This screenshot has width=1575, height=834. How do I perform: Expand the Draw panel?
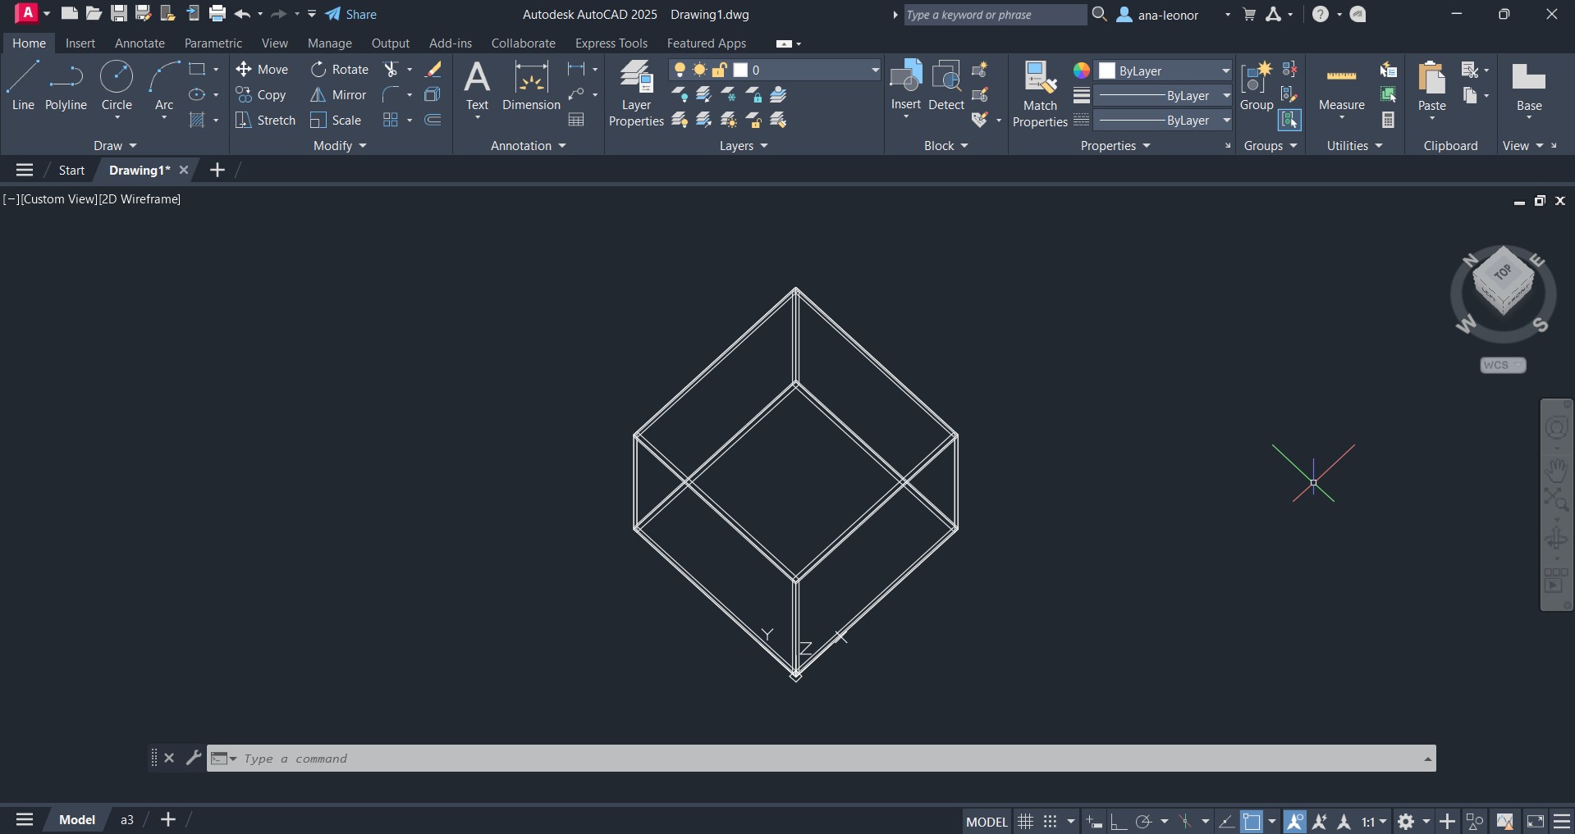(115, 146)
